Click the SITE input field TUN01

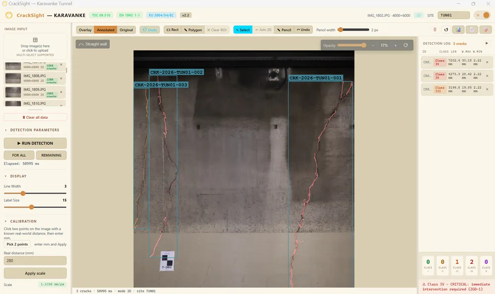pyautogui.click(x=453, y=15)
